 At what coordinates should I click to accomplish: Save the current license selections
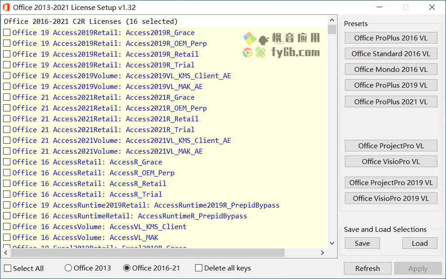[362, 243]
